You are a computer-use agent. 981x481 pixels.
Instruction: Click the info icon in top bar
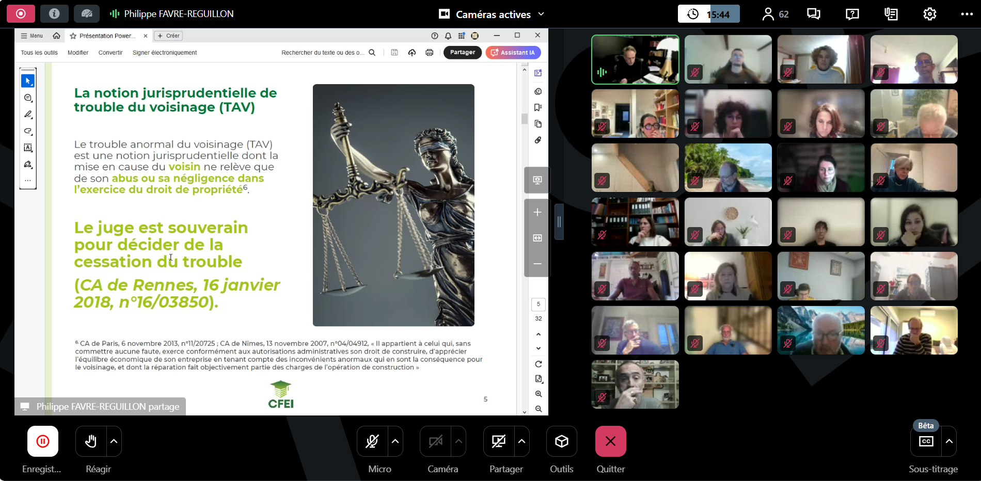coord(54,14)
